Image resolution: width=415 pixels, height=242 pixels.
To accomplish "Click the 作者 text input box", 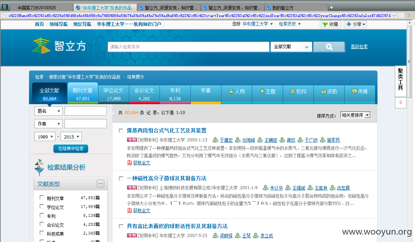I will (86, 124).
